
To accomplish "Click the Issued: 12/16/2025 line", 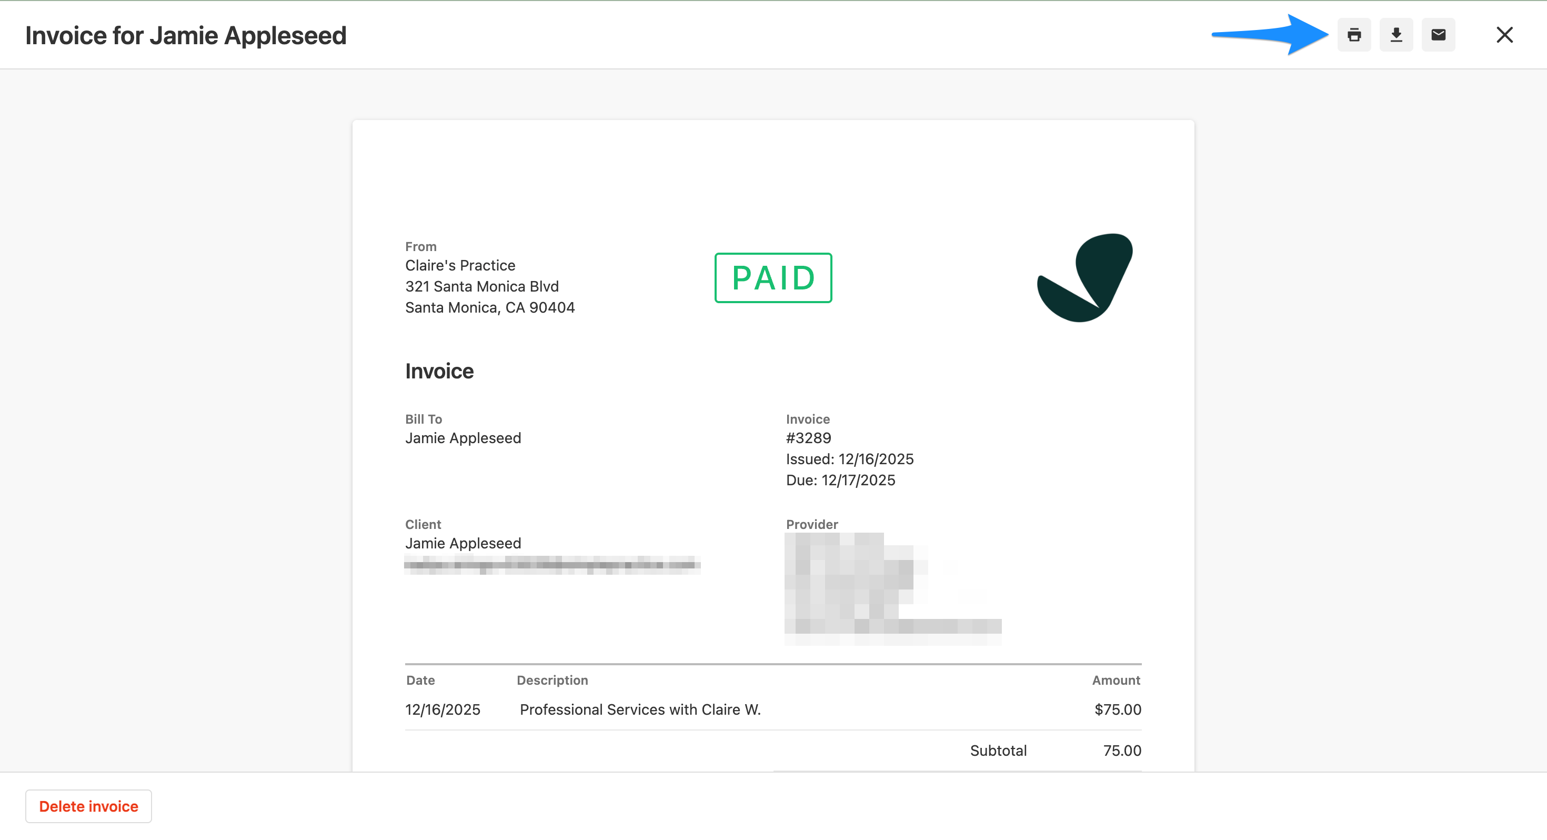I will (x=849, y=459).
